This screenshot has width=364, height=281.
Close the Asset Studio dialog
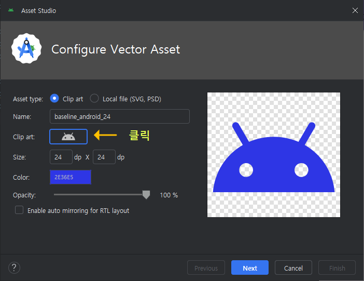tap(355, 10)
